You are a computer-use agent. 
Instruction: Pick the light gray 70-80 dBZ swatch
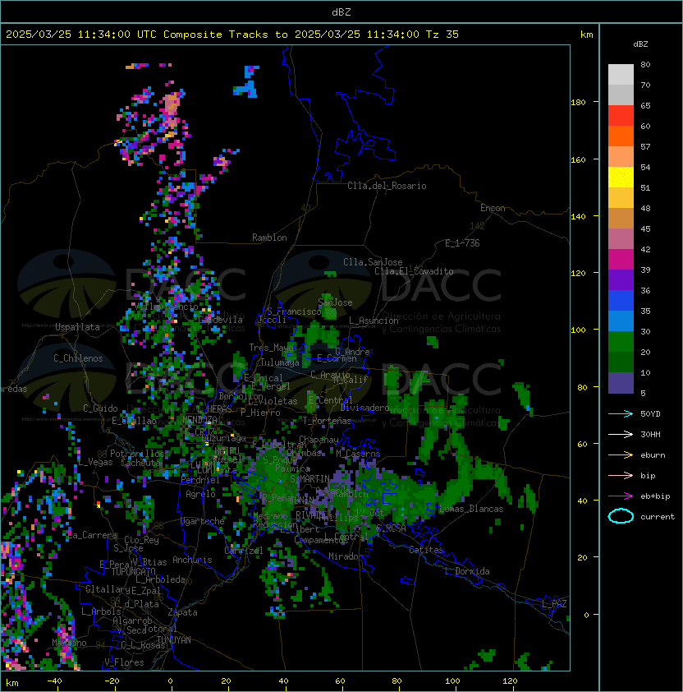coord(621,74)
